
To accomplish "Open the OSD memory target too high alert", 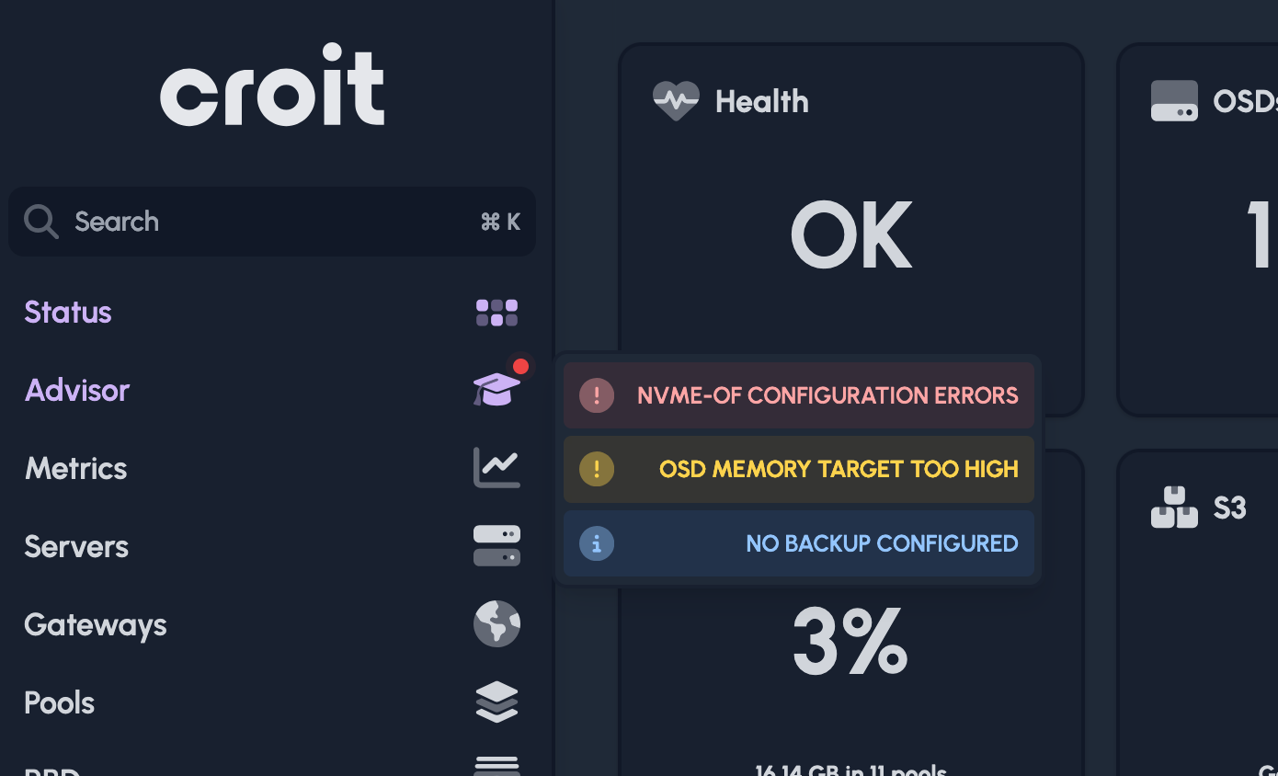I will coord(798,469).
